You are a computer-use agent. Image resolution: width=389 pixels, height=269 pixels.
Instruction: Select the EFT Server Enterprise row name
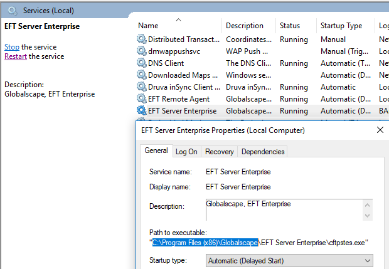point(183,111)
